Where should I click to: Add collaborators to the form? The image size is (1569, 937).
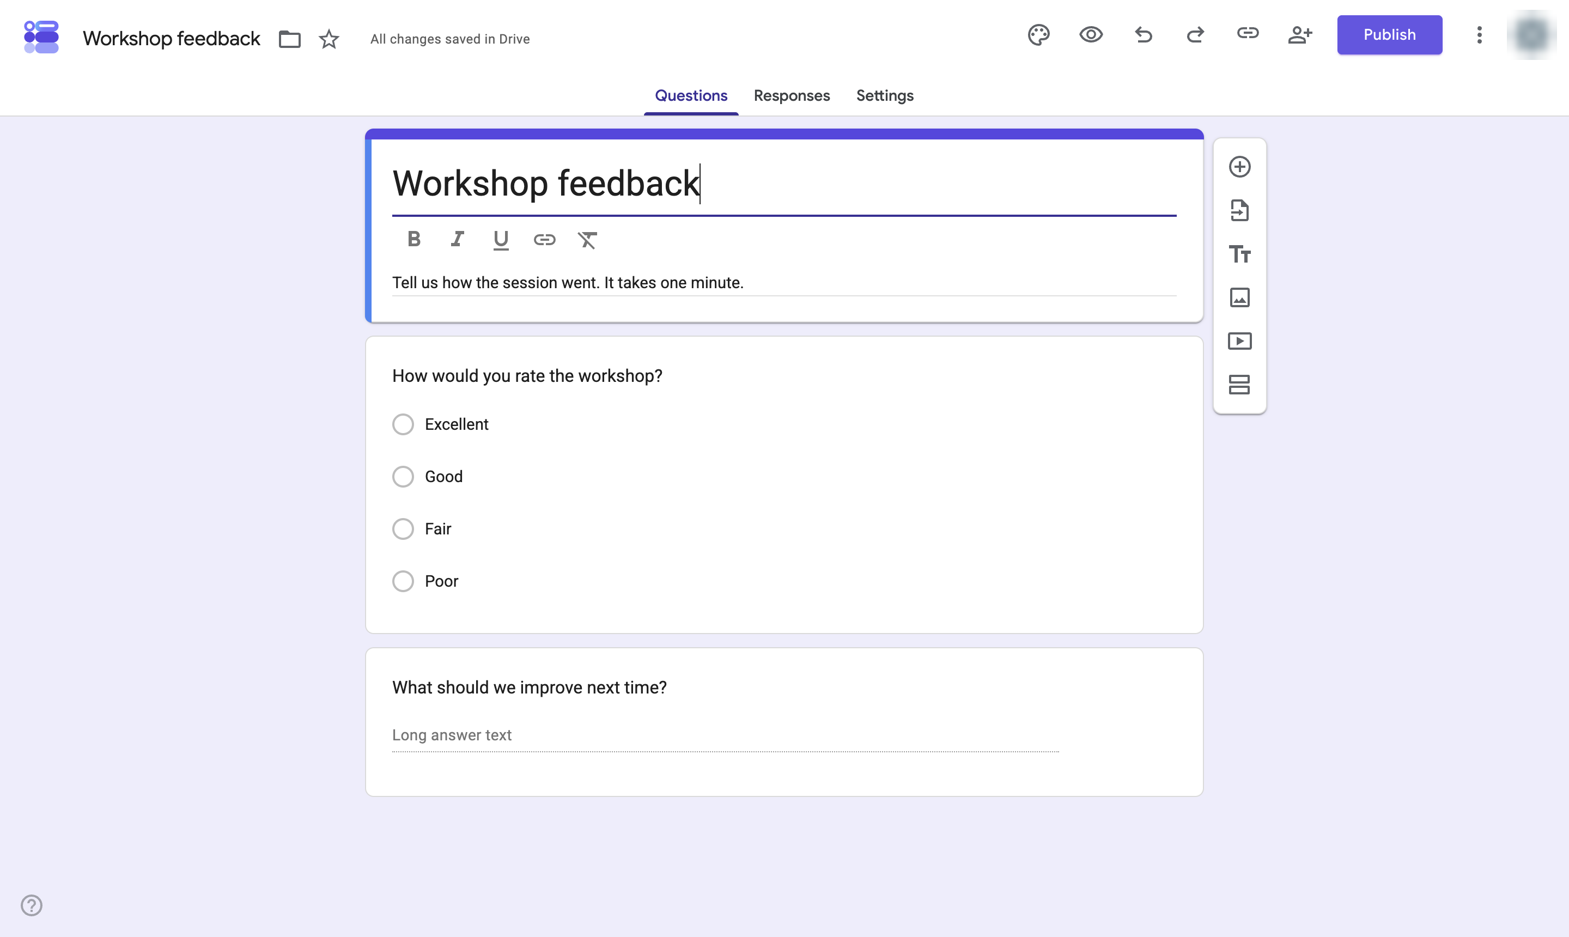(x=1300, y=35)
